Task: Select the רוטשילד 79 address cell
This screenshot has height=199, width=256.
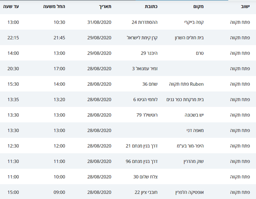Action: coord(147,115)
